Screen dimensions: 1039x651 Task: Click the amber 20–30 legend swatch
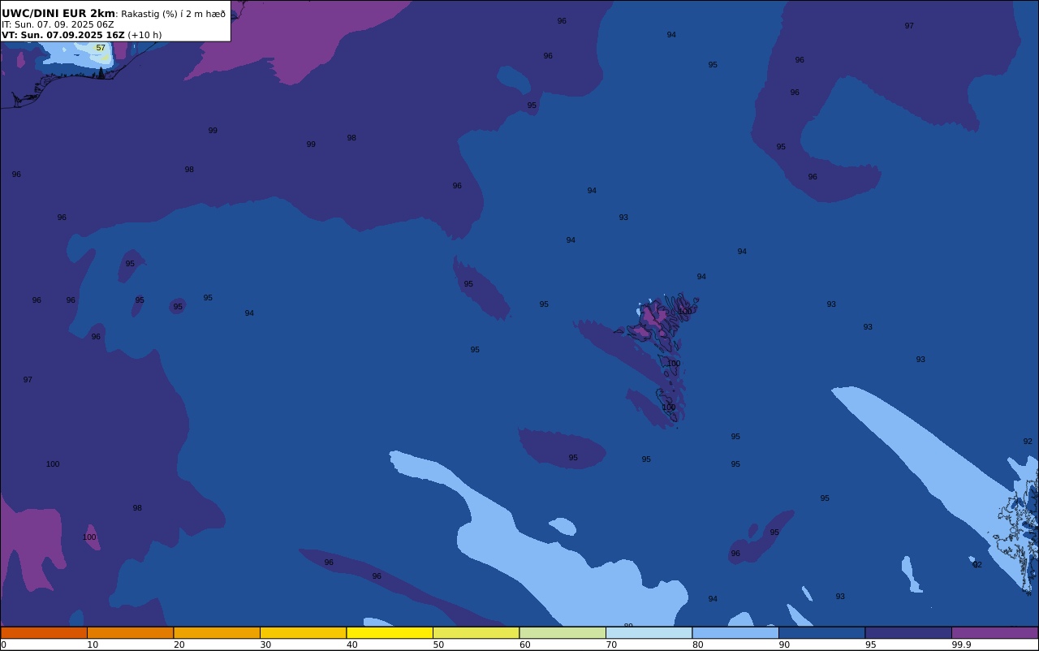click(x=217, y=632)
